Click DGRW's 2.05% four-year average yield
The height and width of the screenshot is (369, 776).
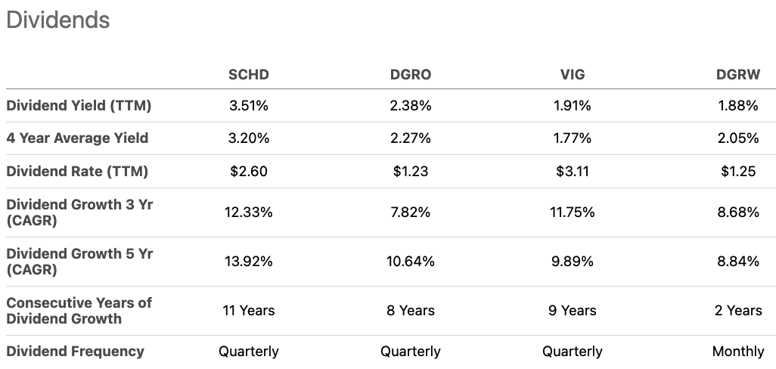737,138
